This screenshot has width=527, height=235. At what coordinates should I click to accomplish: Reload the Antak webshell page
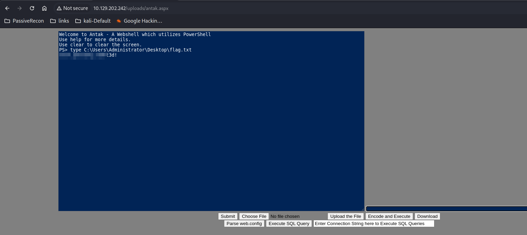(32, 8)
